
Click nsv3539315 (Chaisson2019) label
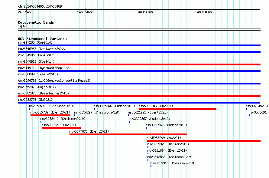coord(173,163)
